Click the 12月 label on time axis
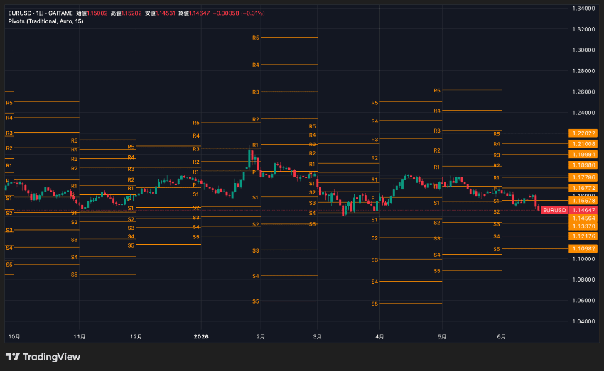 (136, 336)
